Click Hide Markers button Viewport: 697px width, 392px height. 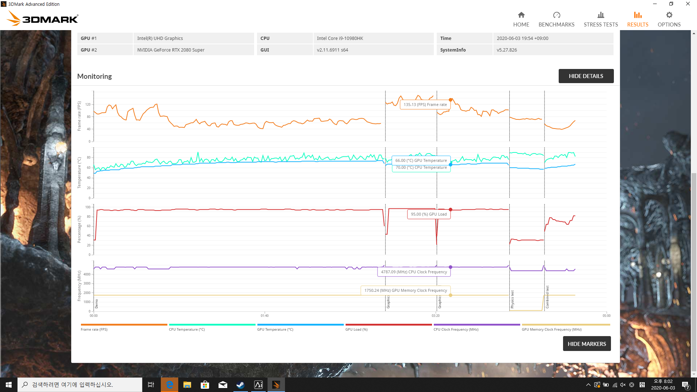[x=586, y=344]
